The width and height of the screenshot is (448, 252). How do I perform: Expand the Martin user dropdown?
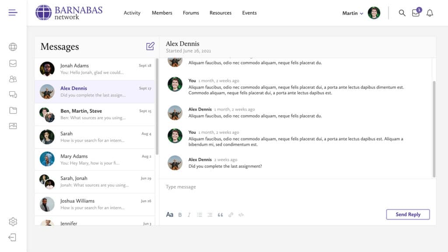click(353, 13)
